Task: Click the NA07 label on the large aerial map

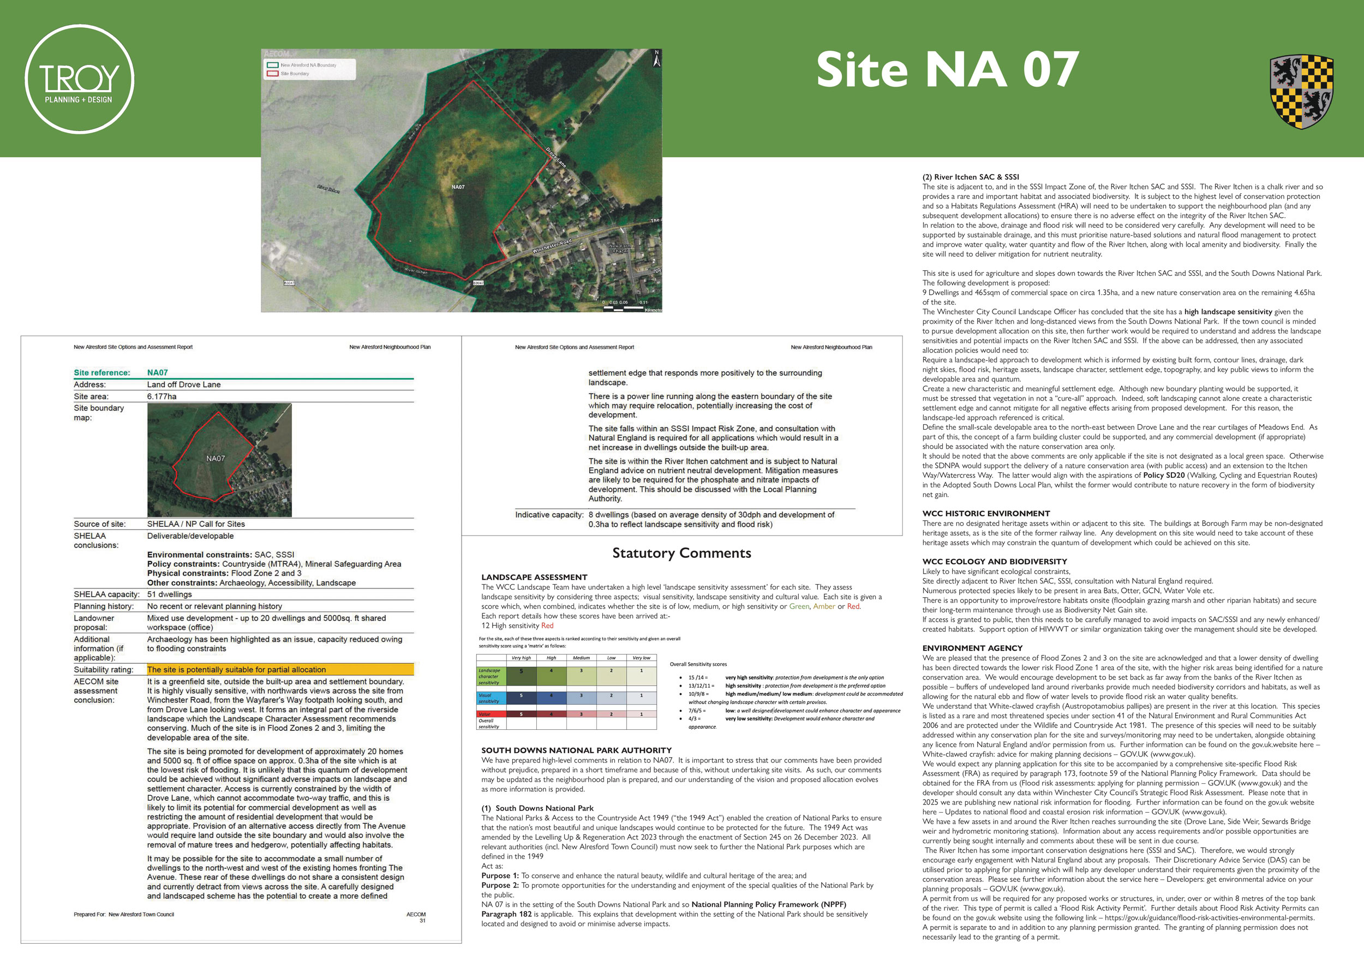Action: click(x=458, y=187)
